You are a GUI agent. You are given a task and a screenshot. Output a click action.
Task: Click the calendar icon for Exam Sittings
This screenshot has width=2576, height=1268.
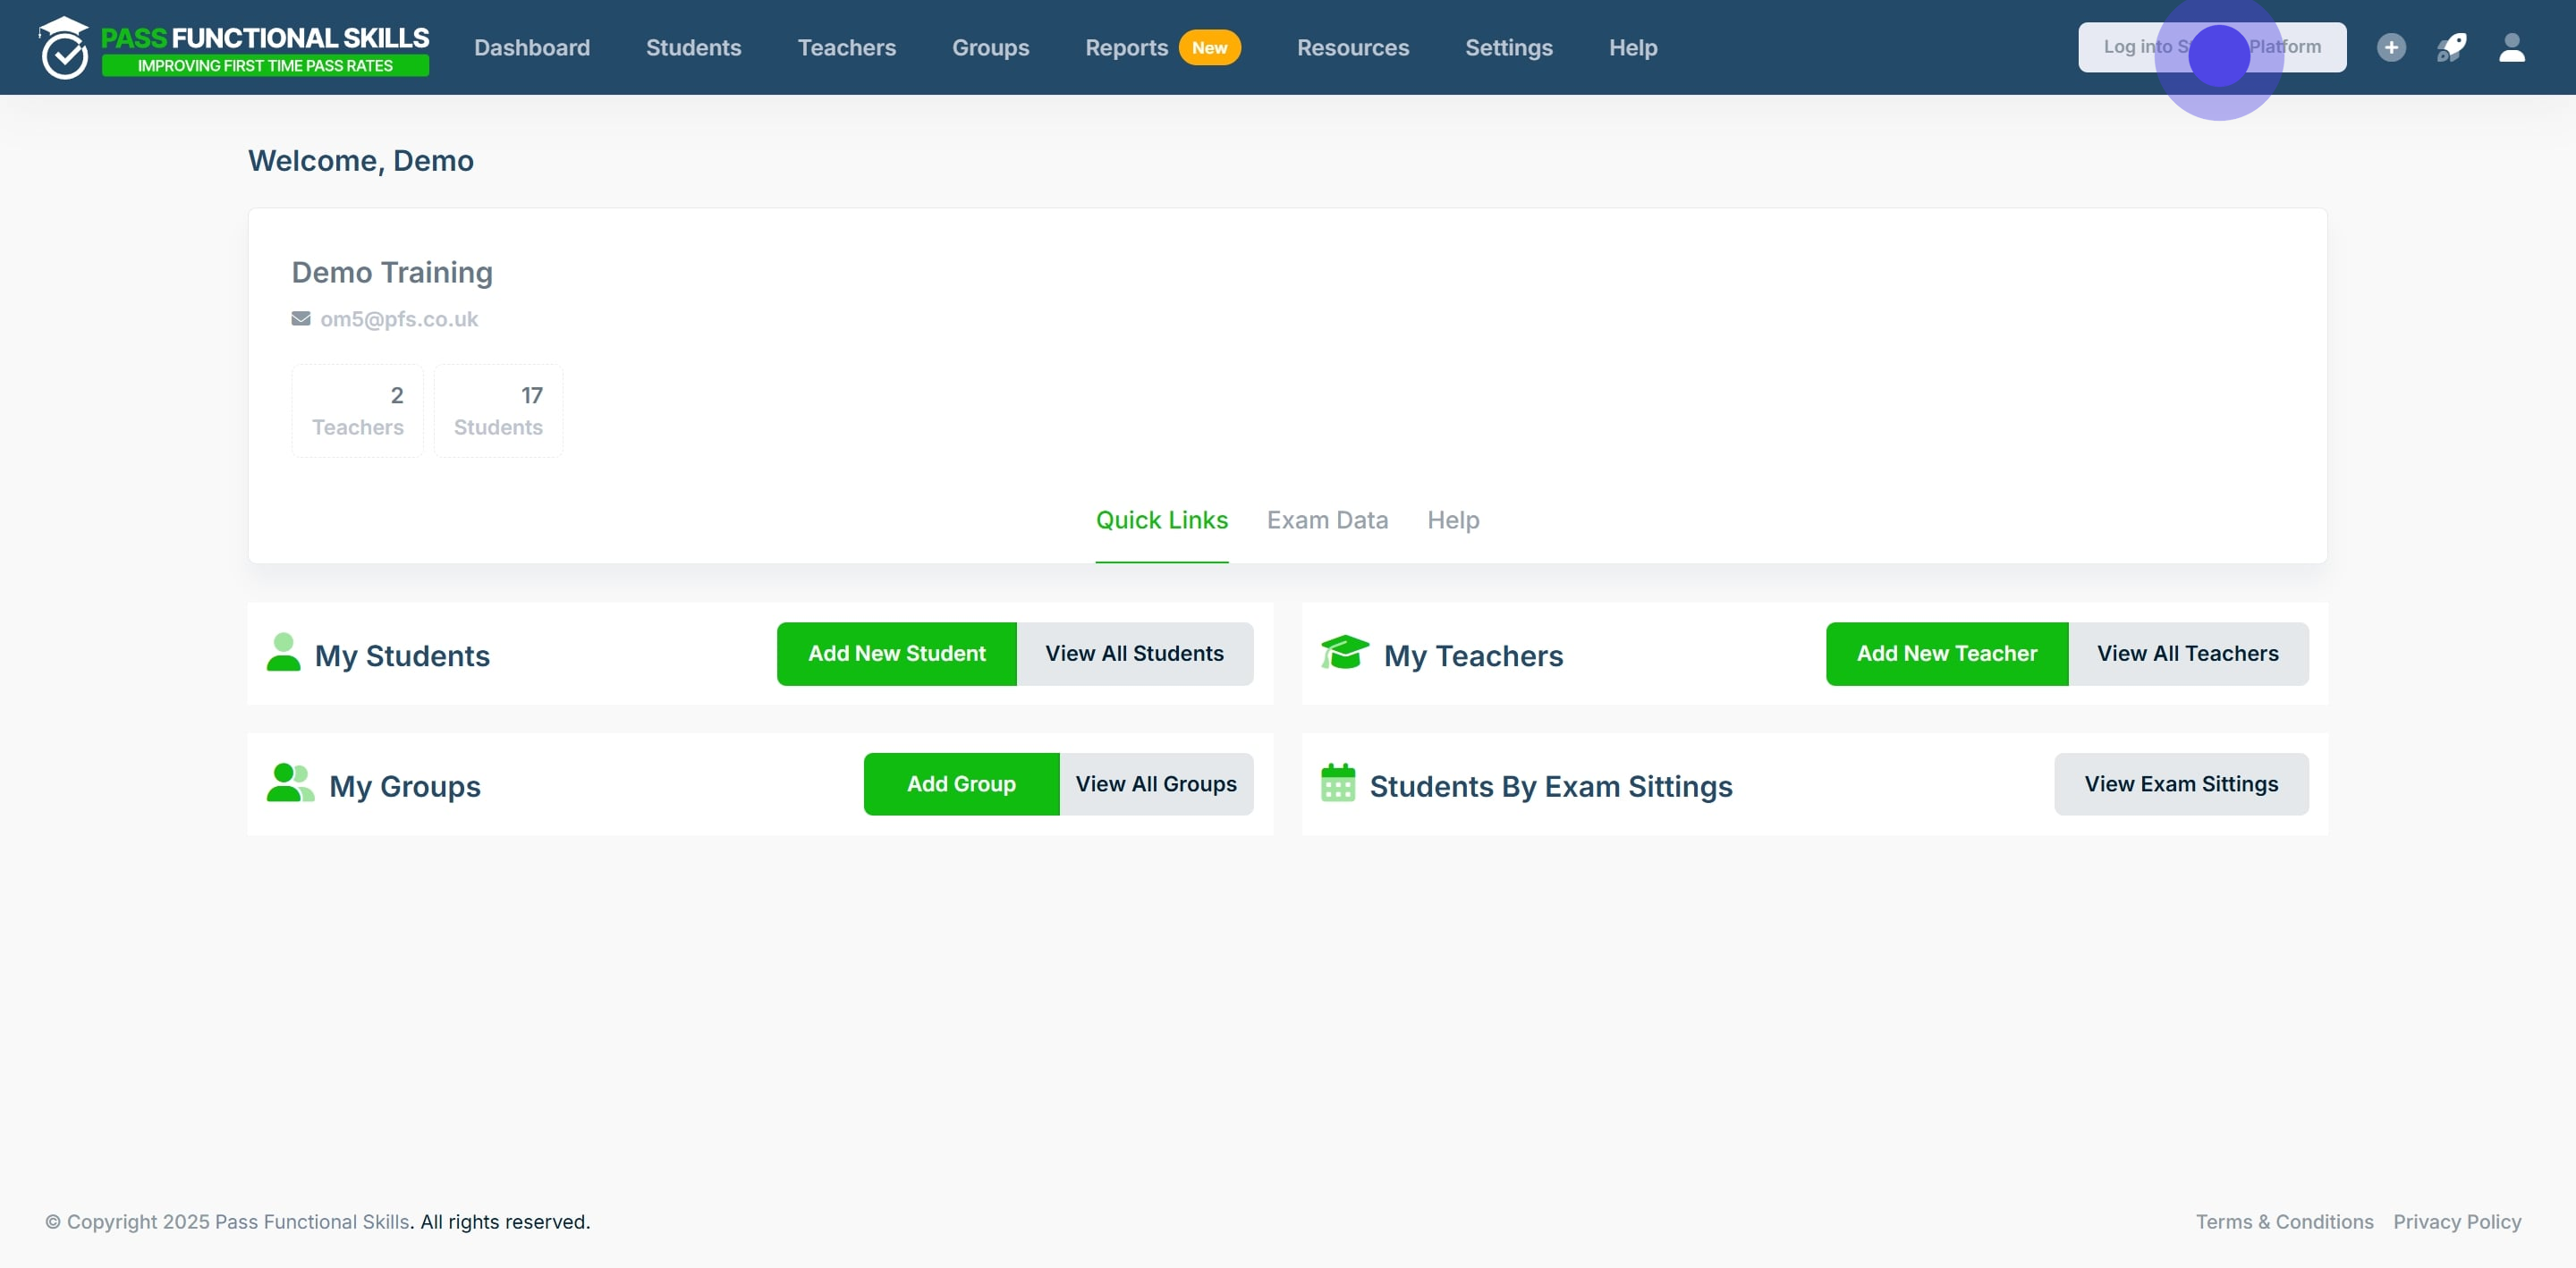[x=1338, y=783]
